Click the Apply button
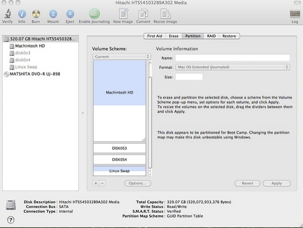 click(x=277, y=183)
